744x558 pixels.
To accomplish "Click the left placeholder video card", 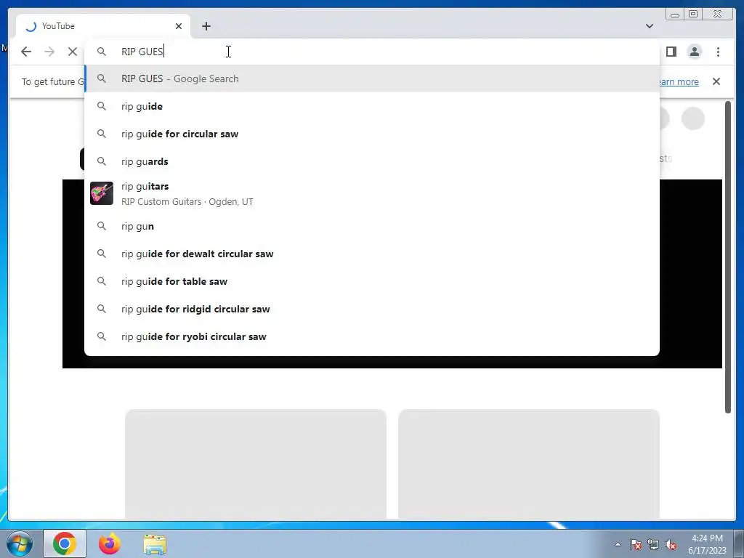I will [256, 464].
